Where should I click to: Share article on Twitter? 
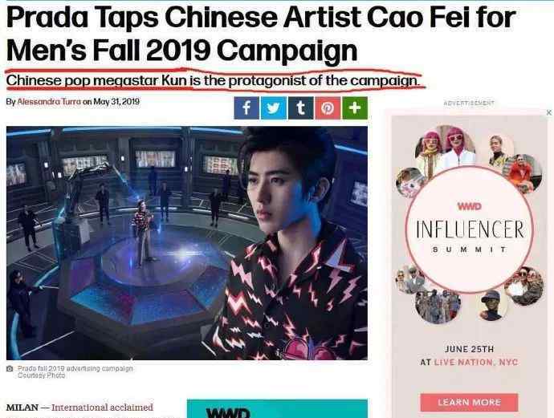click(274, 108)
